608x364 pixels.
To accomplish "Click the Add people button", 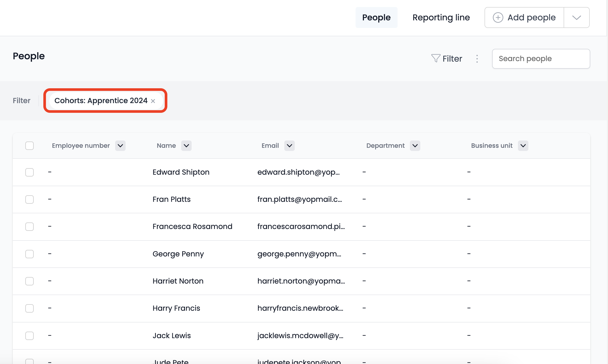I will tap(531, 17).
